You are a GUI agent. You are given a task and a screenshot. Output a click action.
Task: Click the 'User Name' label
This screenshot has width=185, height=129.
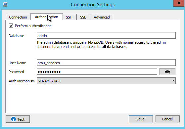[17, 63]
